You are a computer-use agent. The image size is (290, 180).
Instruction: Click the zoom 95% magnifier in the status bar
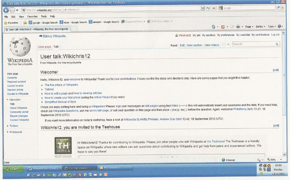point(268,159)
